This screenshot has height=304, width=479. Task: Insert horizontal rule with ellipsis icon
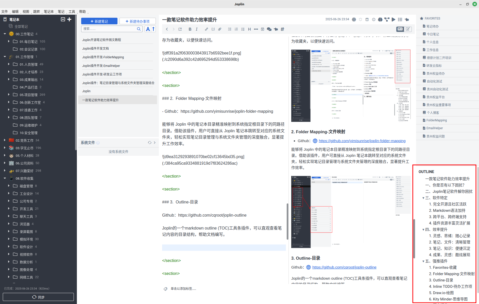[256, 29]
